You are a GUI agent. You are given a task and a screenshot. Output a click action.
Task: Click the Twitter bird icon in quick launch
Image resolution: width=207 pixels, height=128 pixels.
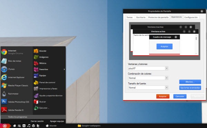pyautogui.click(x=38, y=126)
